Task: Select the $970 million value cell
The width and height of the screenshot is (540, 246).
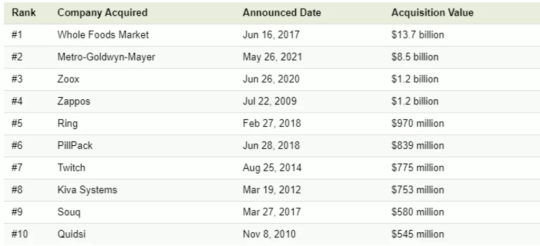Action: [418, 124]
